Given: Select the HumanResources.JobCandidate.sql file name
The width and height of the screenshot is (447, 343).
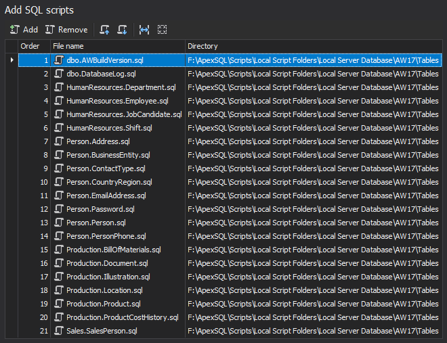Looking at the screenshot, I should tap(124, 114).
